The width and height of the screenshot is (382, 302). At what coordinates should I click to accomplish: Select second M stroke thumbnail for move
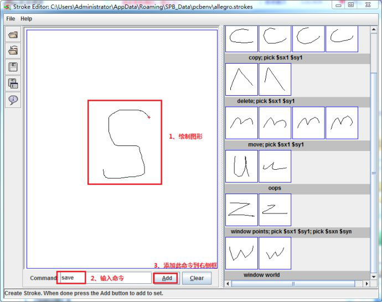point(275,123)
